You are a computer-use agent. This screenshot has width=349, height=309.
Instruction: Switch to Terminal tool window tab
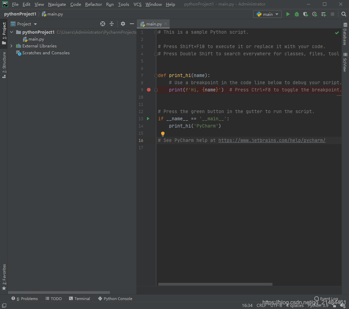pos(79,299)
